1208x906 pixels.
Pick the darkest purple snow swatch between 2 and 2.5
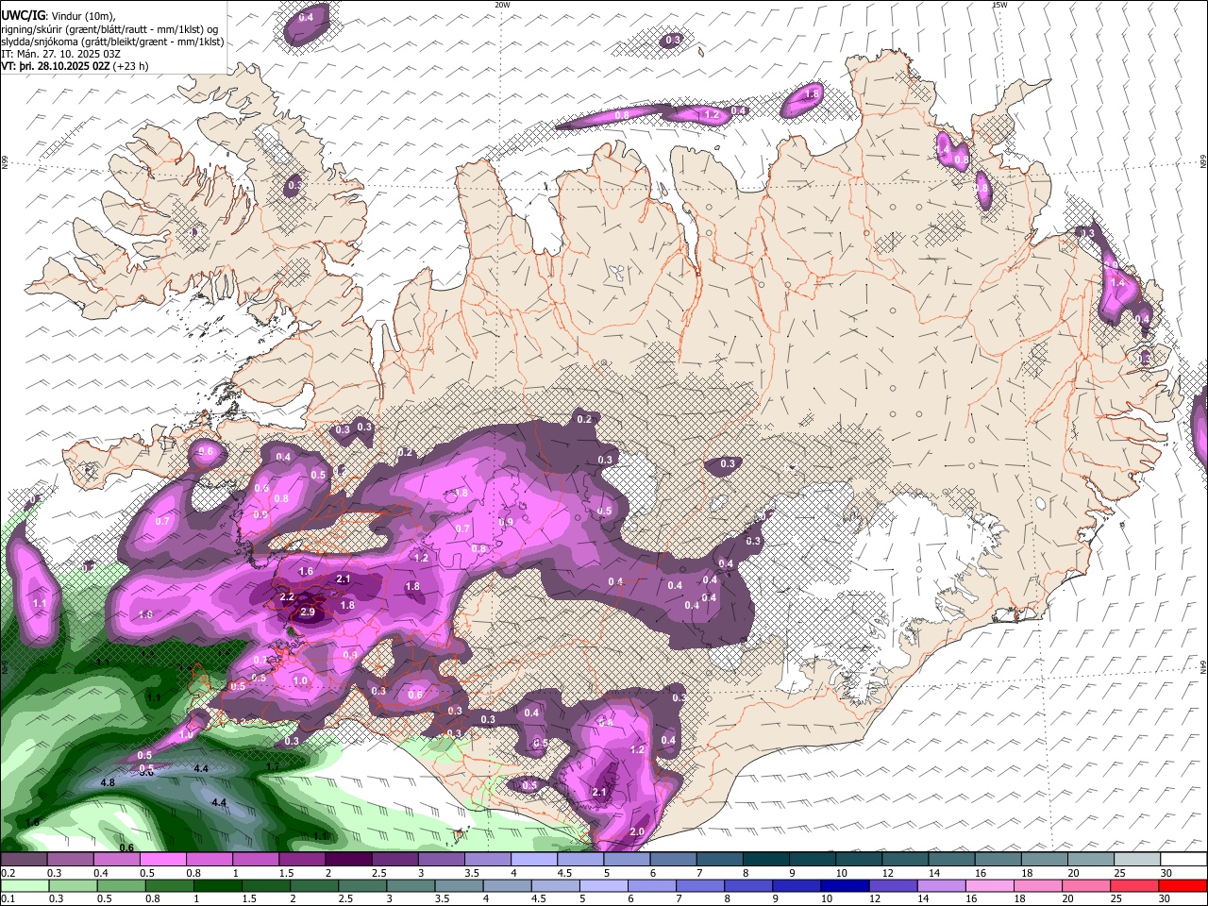coord(348,859)
